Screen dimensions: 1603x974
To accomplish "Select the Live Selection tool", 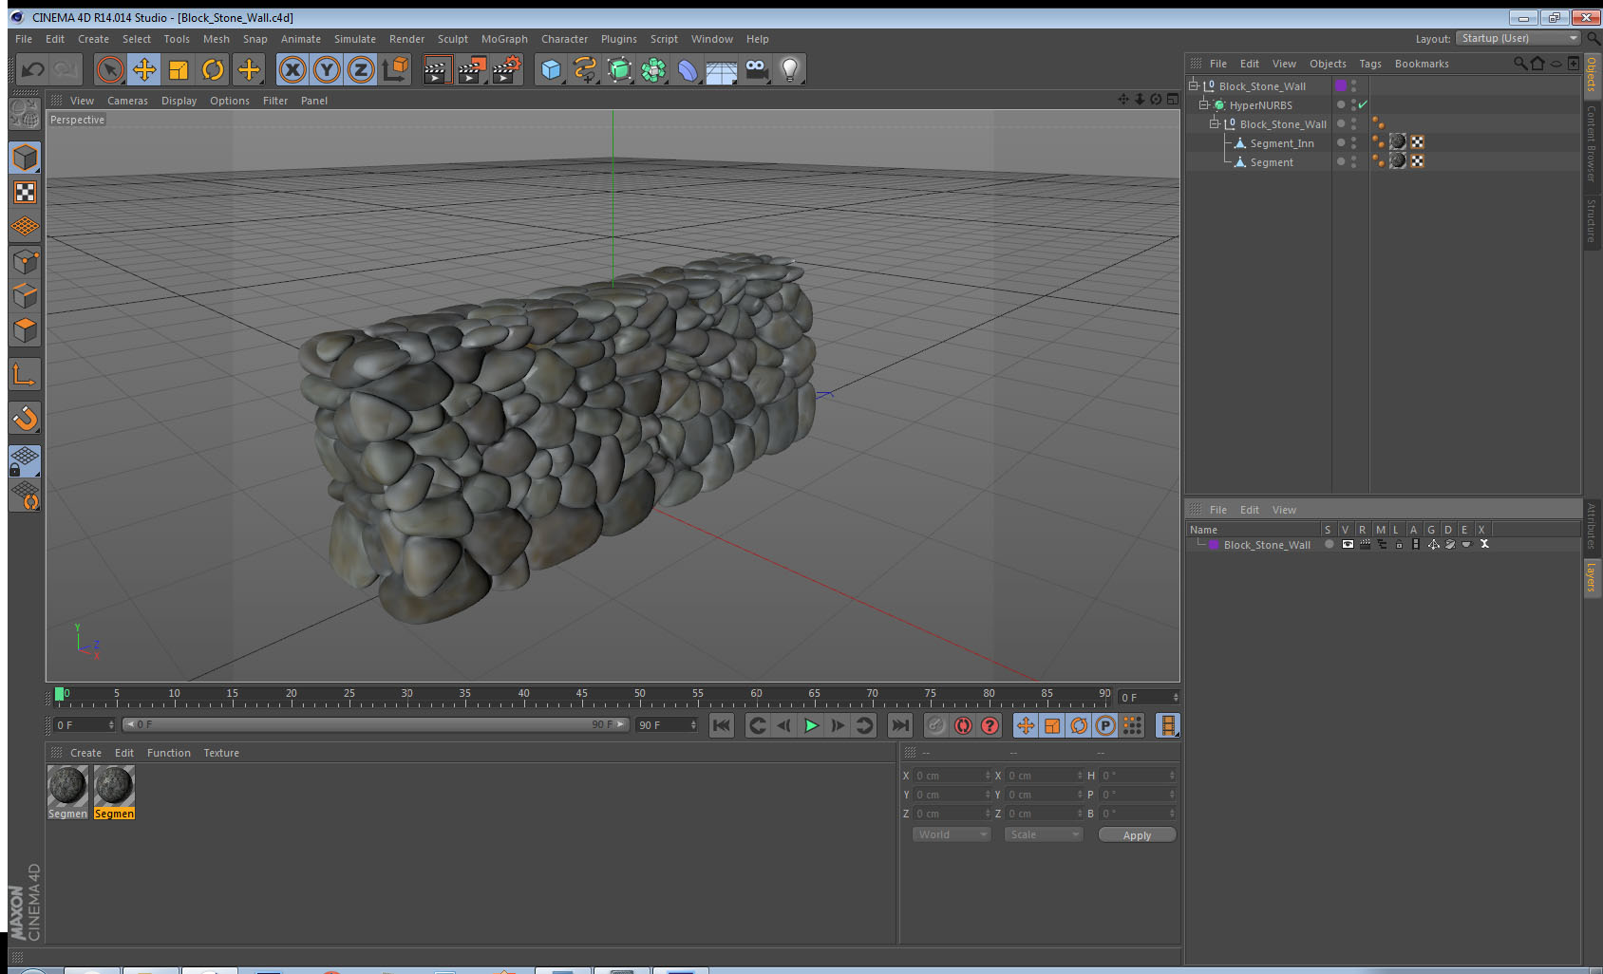I will tap(110, 69).
